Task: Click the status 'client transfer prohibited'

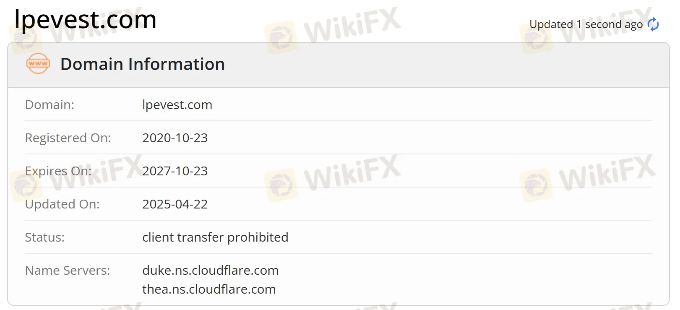Action: (215, 237)
